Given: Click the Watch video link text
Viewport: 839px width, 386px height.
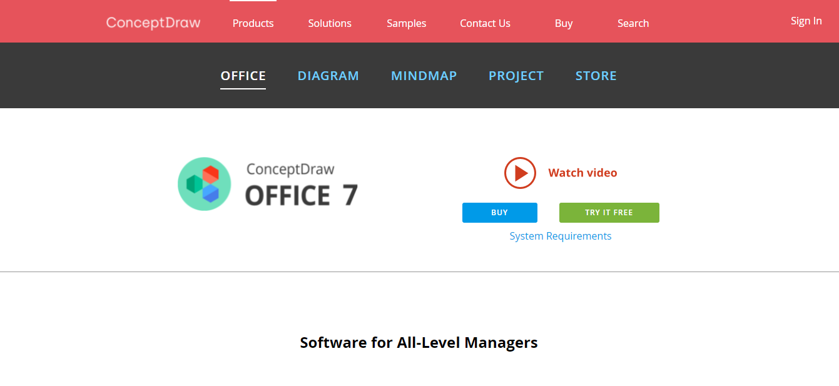Looking at the screenshot, I should pos(582,173).
